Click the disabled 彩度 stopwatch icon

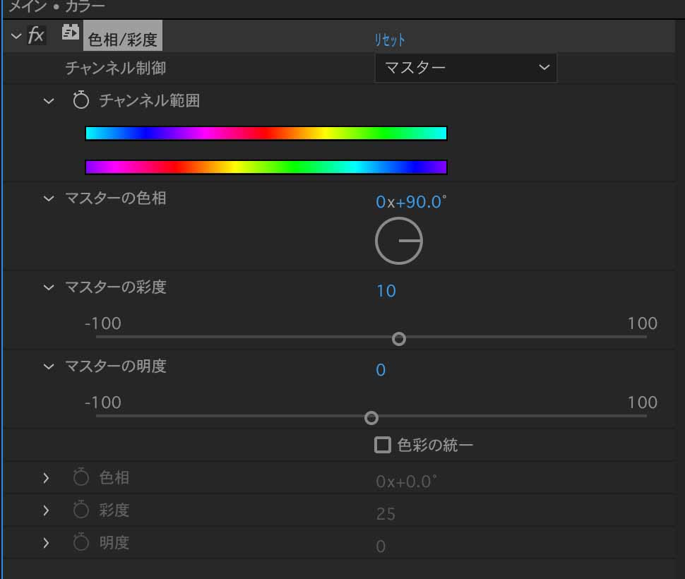[81, 509]
